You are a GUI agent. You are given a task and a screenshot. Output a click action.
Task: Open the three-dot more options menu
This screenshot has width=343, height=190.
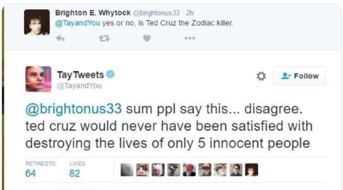(190, 38)
